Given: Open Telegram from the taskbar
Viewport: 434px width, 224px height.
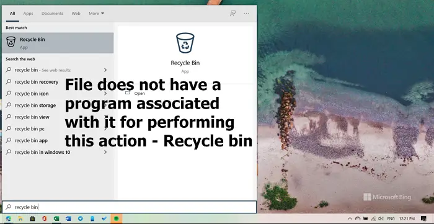Looking at the screenshot, I should pos(80,218).
